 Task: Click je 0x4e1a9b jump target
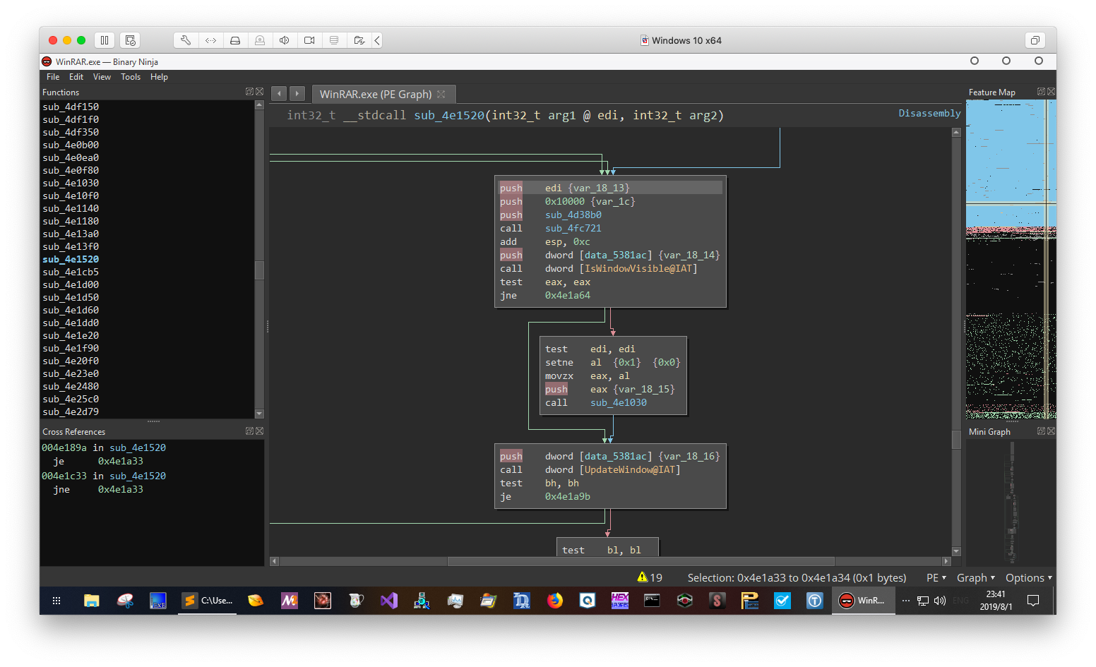click(x=568, y=496)
